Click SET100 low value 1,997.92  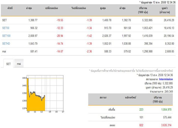tap(126, 36)
